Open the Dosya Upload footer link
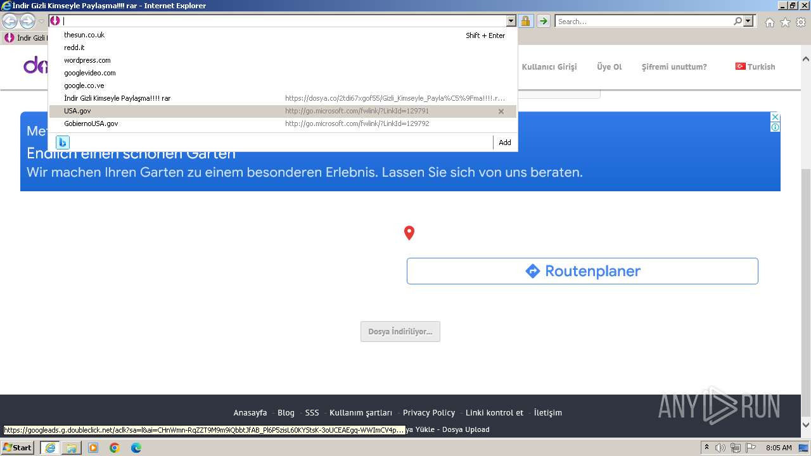 click(466, 429)
